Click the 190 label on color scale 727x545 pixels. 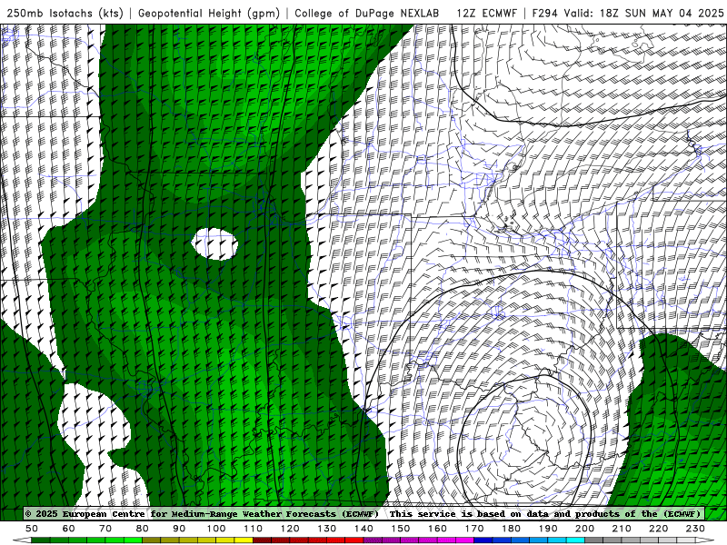pos(548,529)
